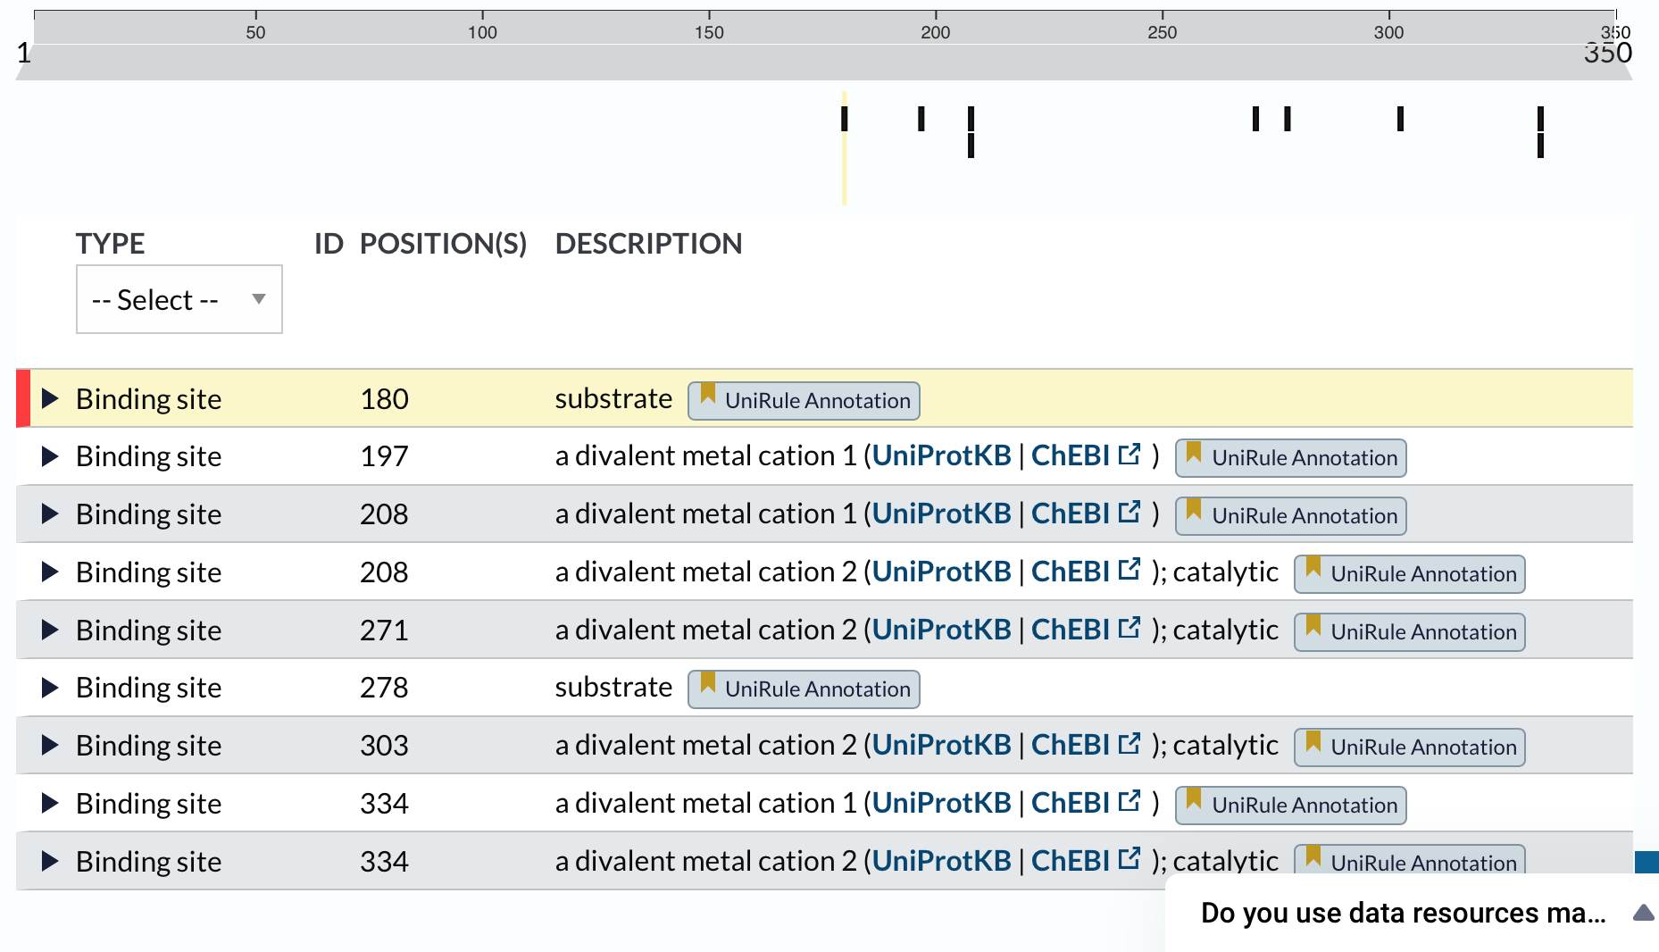Open UniRule Annotation for 208 cation 1

(1291, 516)
